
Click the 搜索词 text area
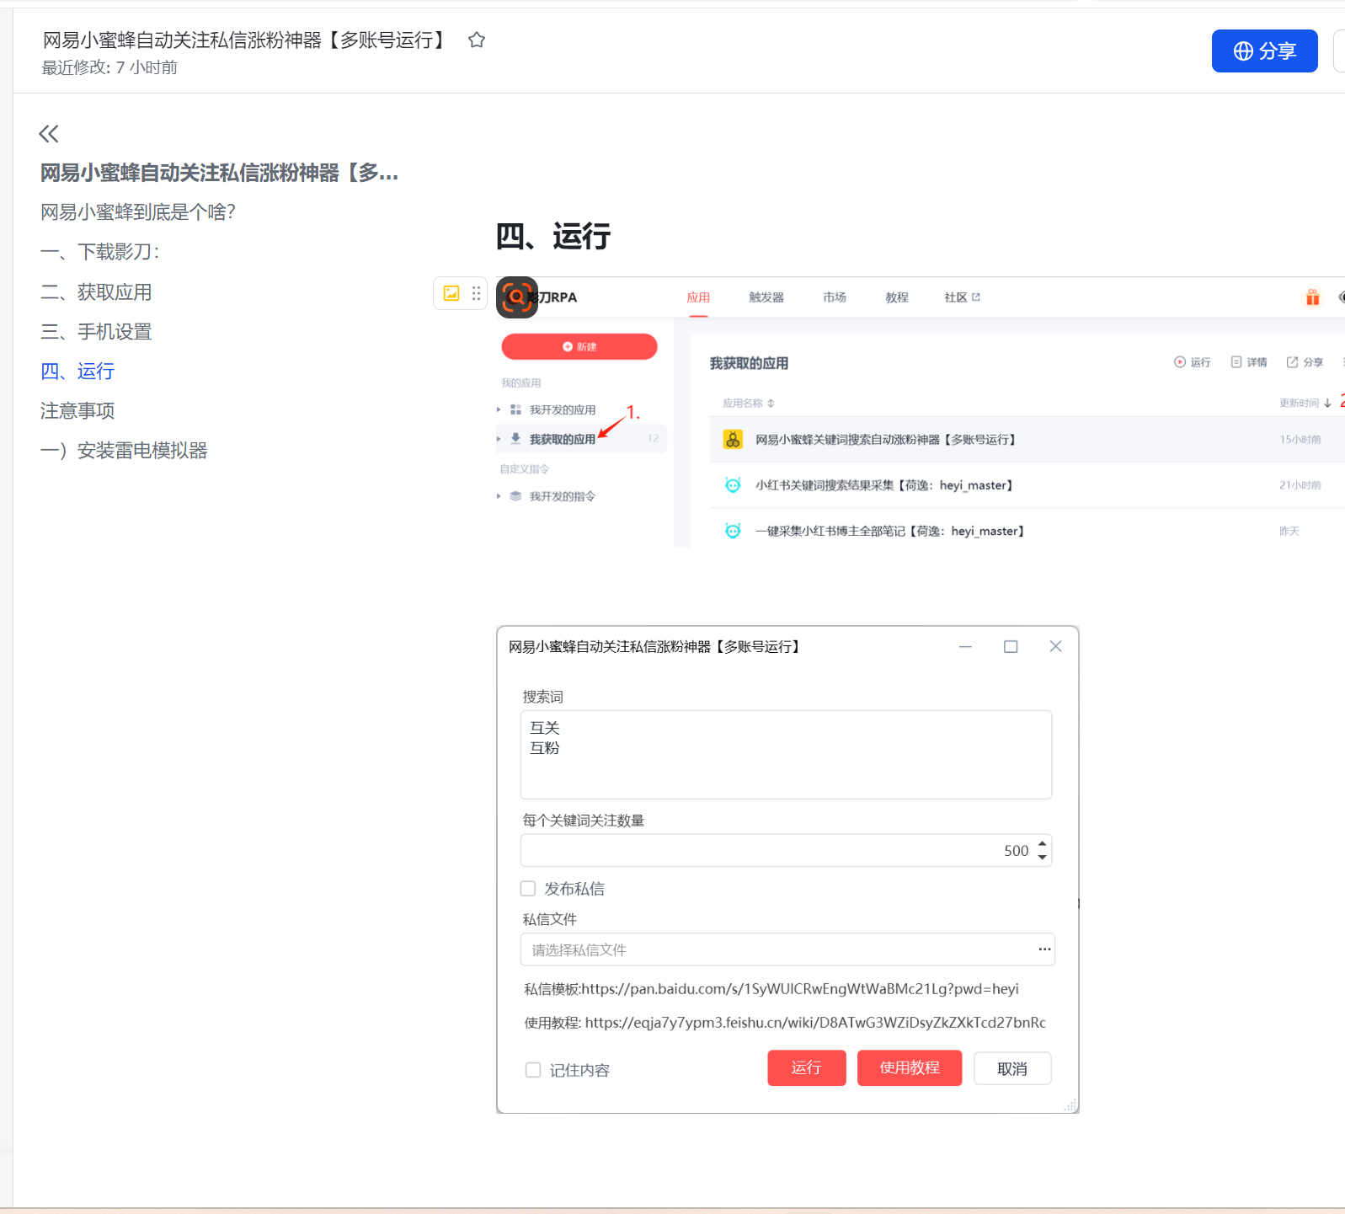[786, 755]
